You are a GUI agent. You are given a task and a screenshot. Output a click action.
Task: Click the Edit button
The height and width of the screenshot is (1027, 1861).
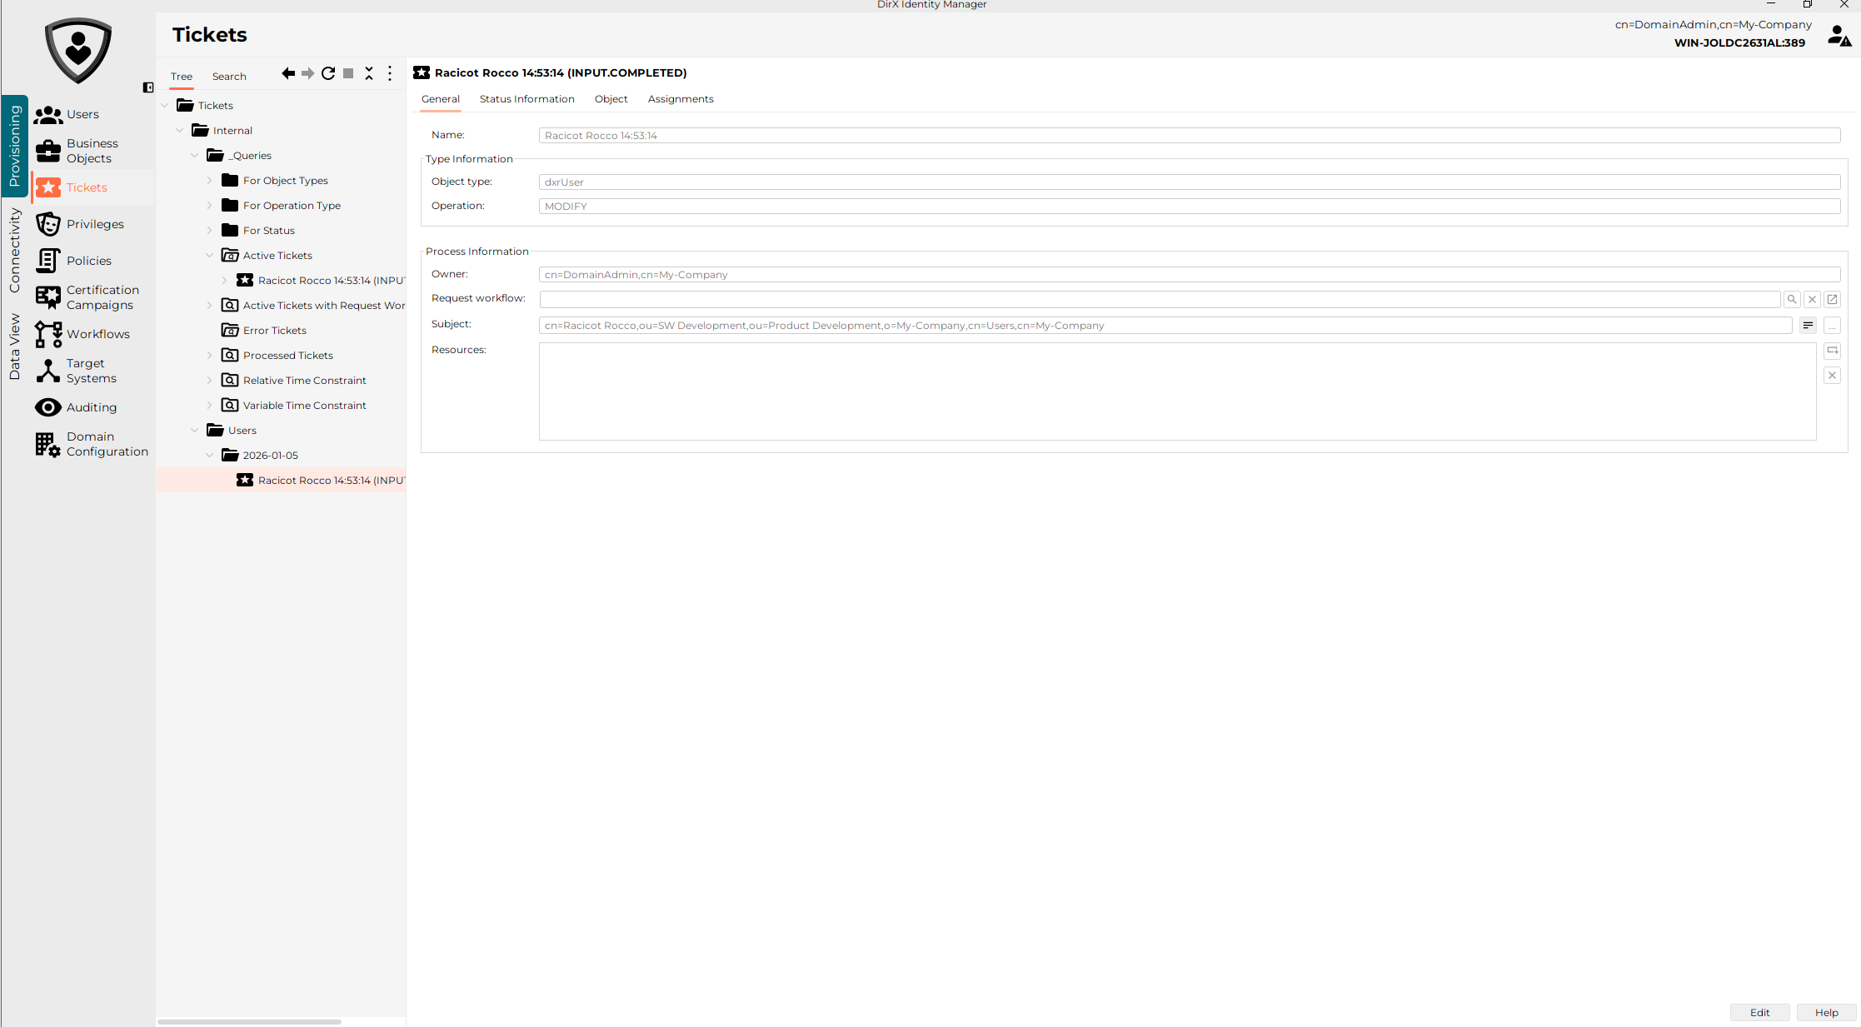(x=1759, y=1013)
